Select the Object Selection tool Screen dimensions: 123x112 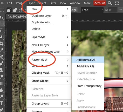pyautogui.click(x=2, y=37)
